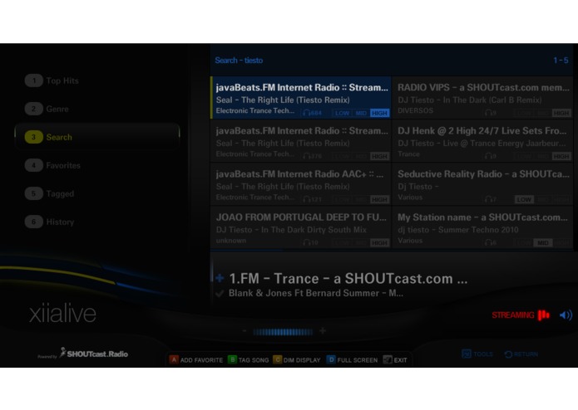This screenshot has width=578, height=410.
Task: Raise volume with the plus button
Action: point(323,331)
